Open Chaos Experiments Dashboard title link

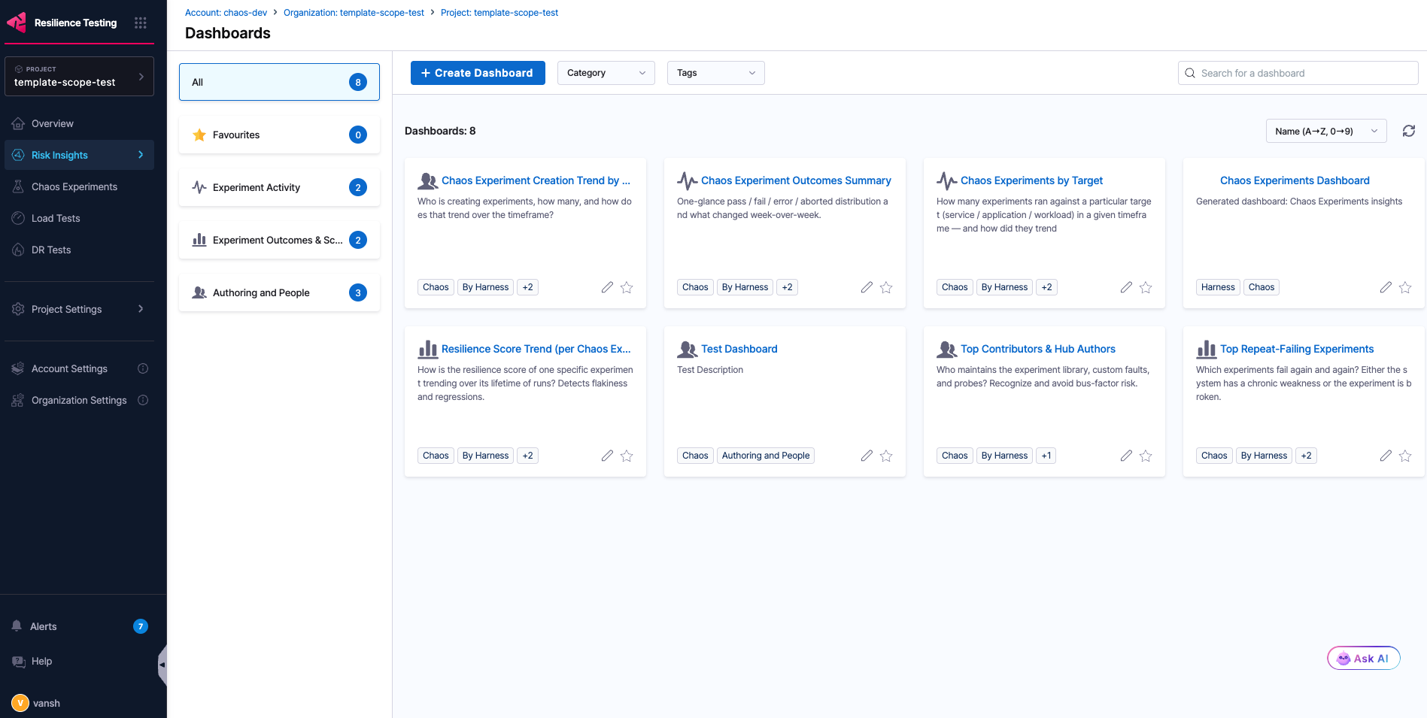[x=1295, y=180]
